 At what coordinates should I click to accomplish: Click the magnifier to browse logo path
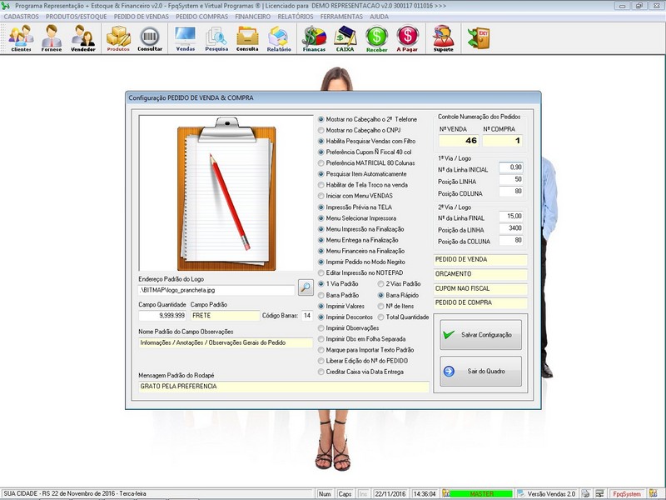306,287
